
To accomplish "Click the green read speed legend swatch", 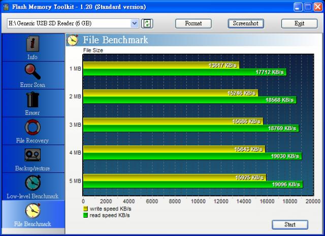I will point(85,215).
